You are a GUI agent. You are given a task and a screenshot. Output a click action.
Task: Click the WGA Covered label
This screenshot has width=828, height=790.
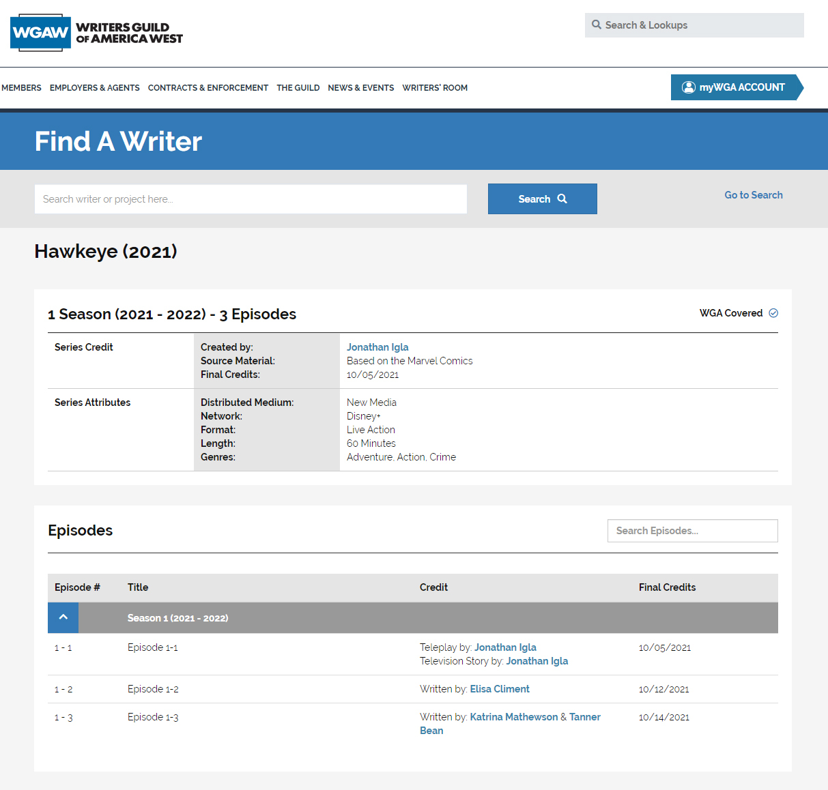731,313
